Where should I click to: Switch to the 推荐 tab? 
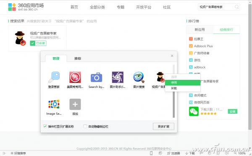point(78,59)
